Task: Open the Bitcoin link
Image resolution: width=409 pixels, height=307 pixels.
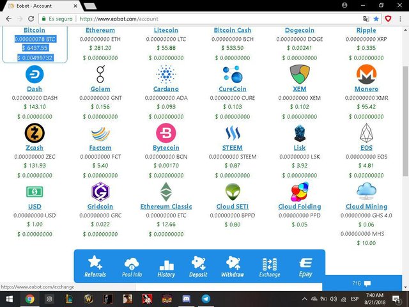Action: (x=35, y=30)
